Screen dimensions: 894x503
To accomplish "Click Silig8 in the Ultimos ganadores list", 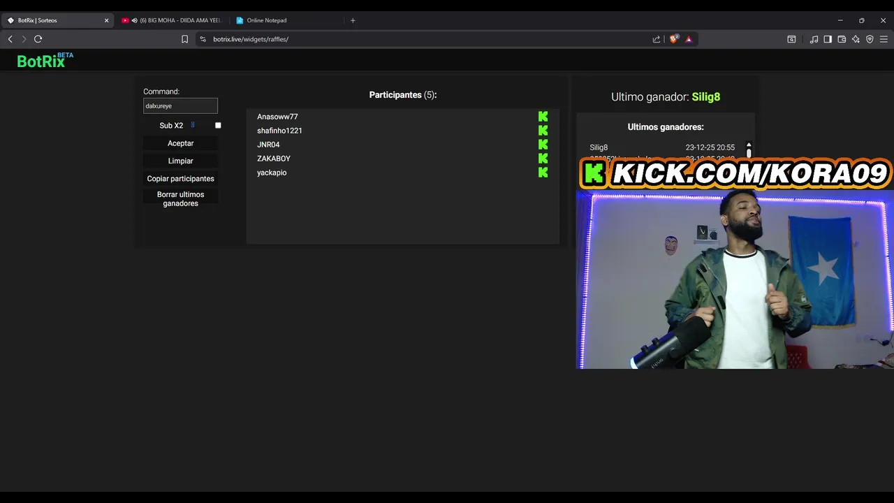I will pyautogui.click(x=599, y=147).
